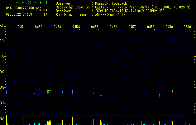Click the 0452 time axis marker
This screenshot has width=196, height=125.
click(39, 27)
